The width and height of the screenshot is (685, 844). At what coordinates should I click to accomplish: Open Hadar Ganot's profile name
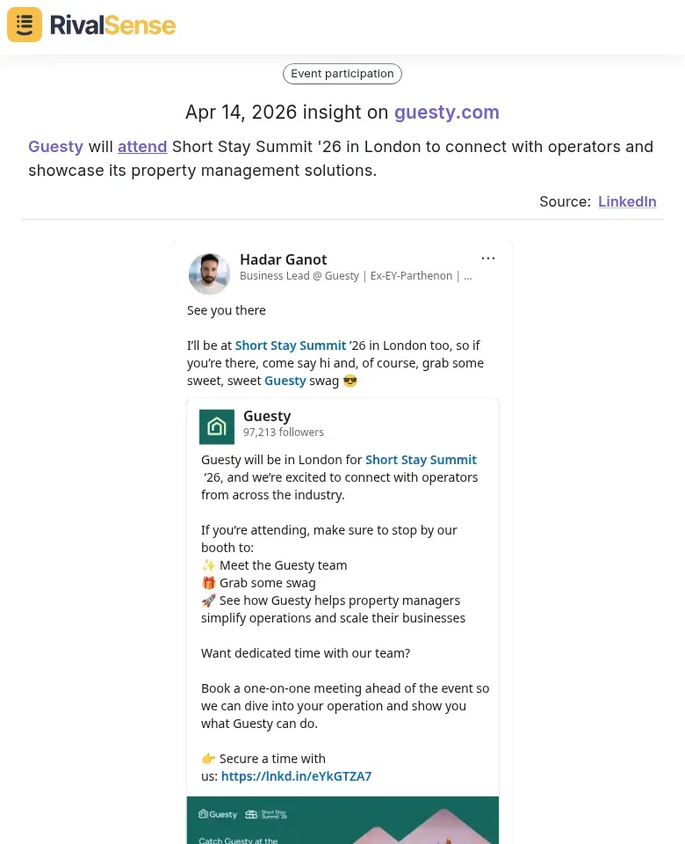(283, 259)
